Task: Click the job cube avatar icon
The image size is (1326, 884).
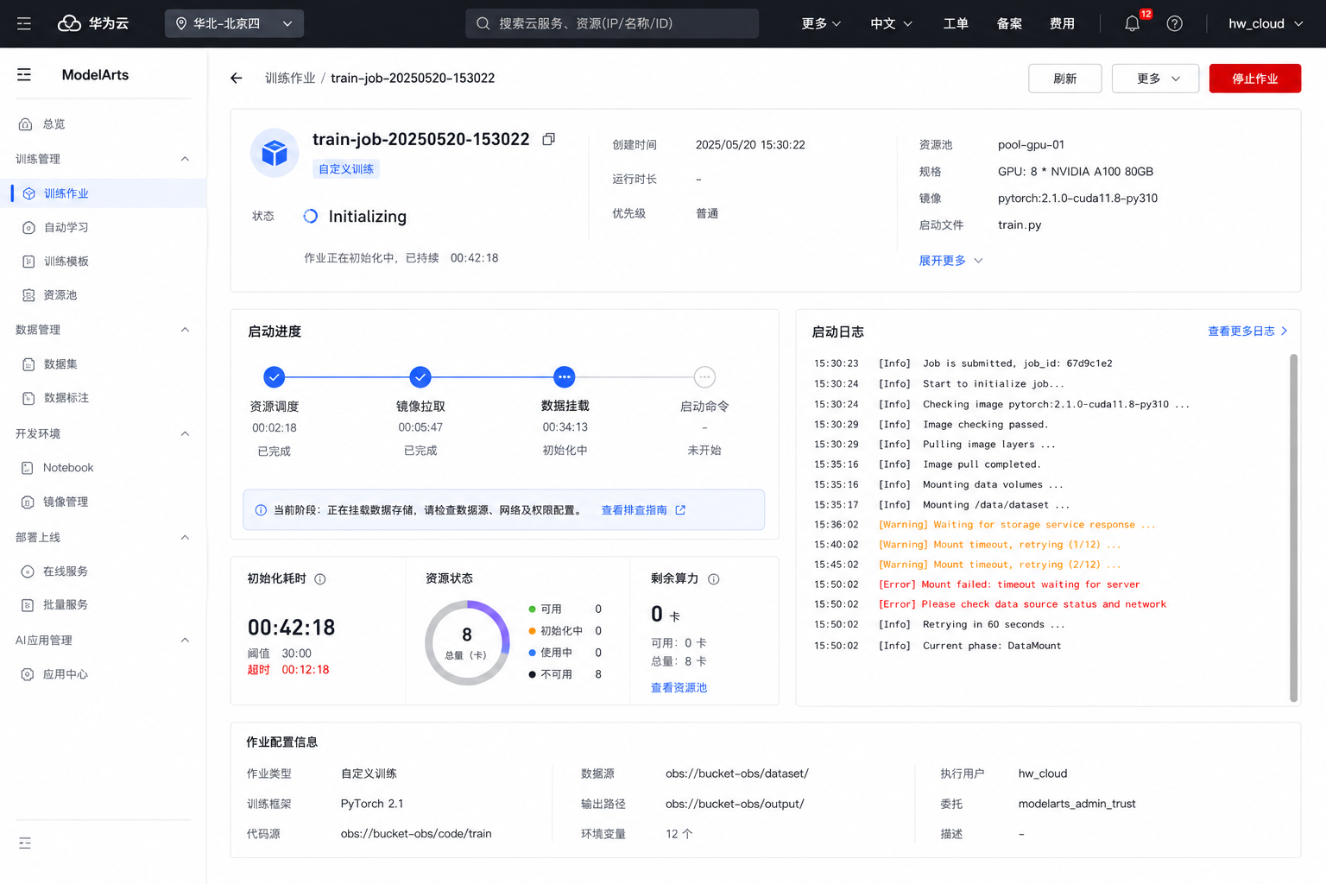Action: pos(275,153)
